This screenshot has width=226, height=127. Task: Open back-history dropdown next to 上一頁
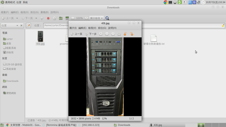[x=17, y=18]
